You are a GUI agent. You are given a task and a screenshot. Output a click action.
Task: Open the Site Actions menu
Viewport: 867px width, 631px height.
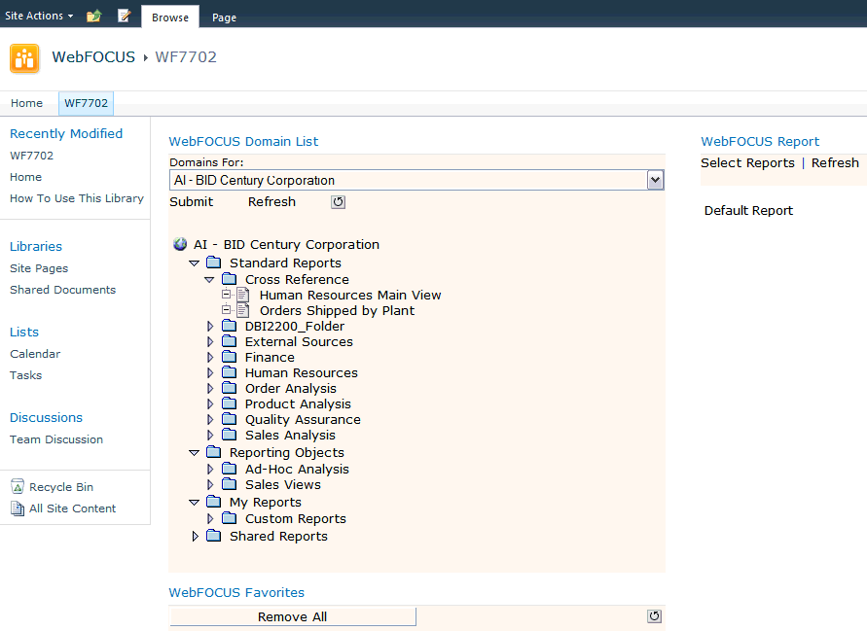click(39, 16)
